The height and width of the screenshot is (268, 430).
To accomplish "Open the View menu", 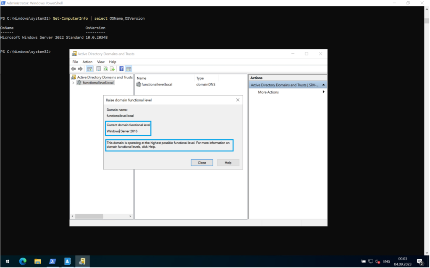I will coord(100,62).
